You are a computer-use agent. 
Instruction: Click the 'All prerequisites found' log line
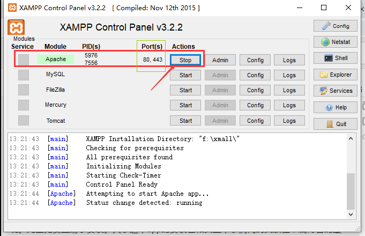(x=129, y=157)
